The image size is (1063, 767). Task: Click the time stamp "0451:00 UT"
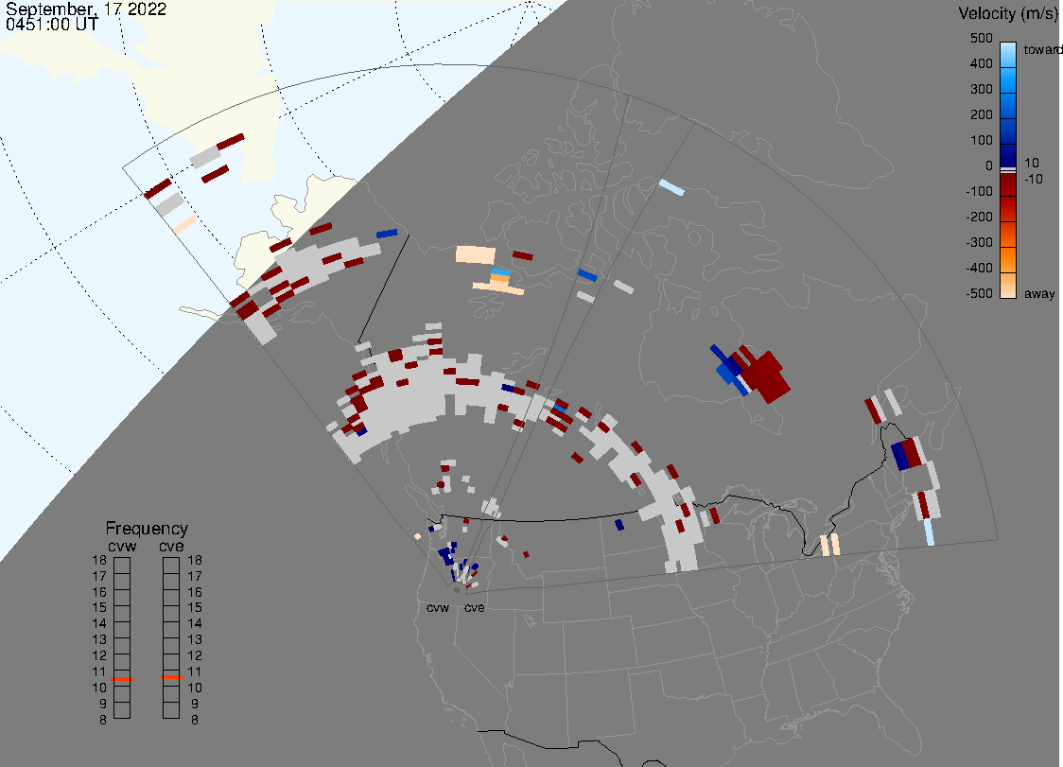(51, 24)
